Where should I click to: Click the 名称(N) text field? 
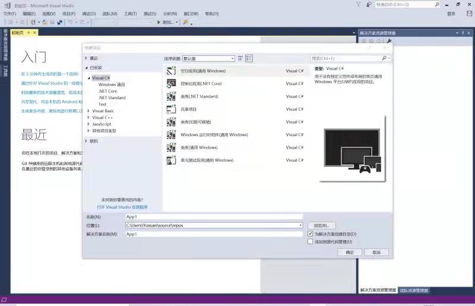pyautogui.click(x=214, y=216)
